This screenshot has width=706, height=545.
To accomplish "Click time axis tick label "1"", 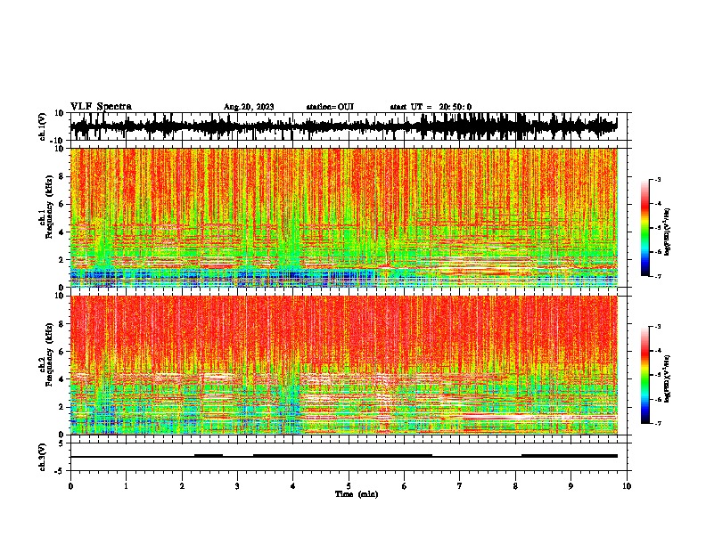I will [x=126, y=486].
